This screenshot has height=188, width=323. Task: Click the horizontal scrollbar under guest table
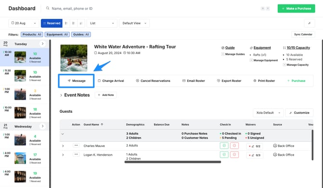point(173,162)
